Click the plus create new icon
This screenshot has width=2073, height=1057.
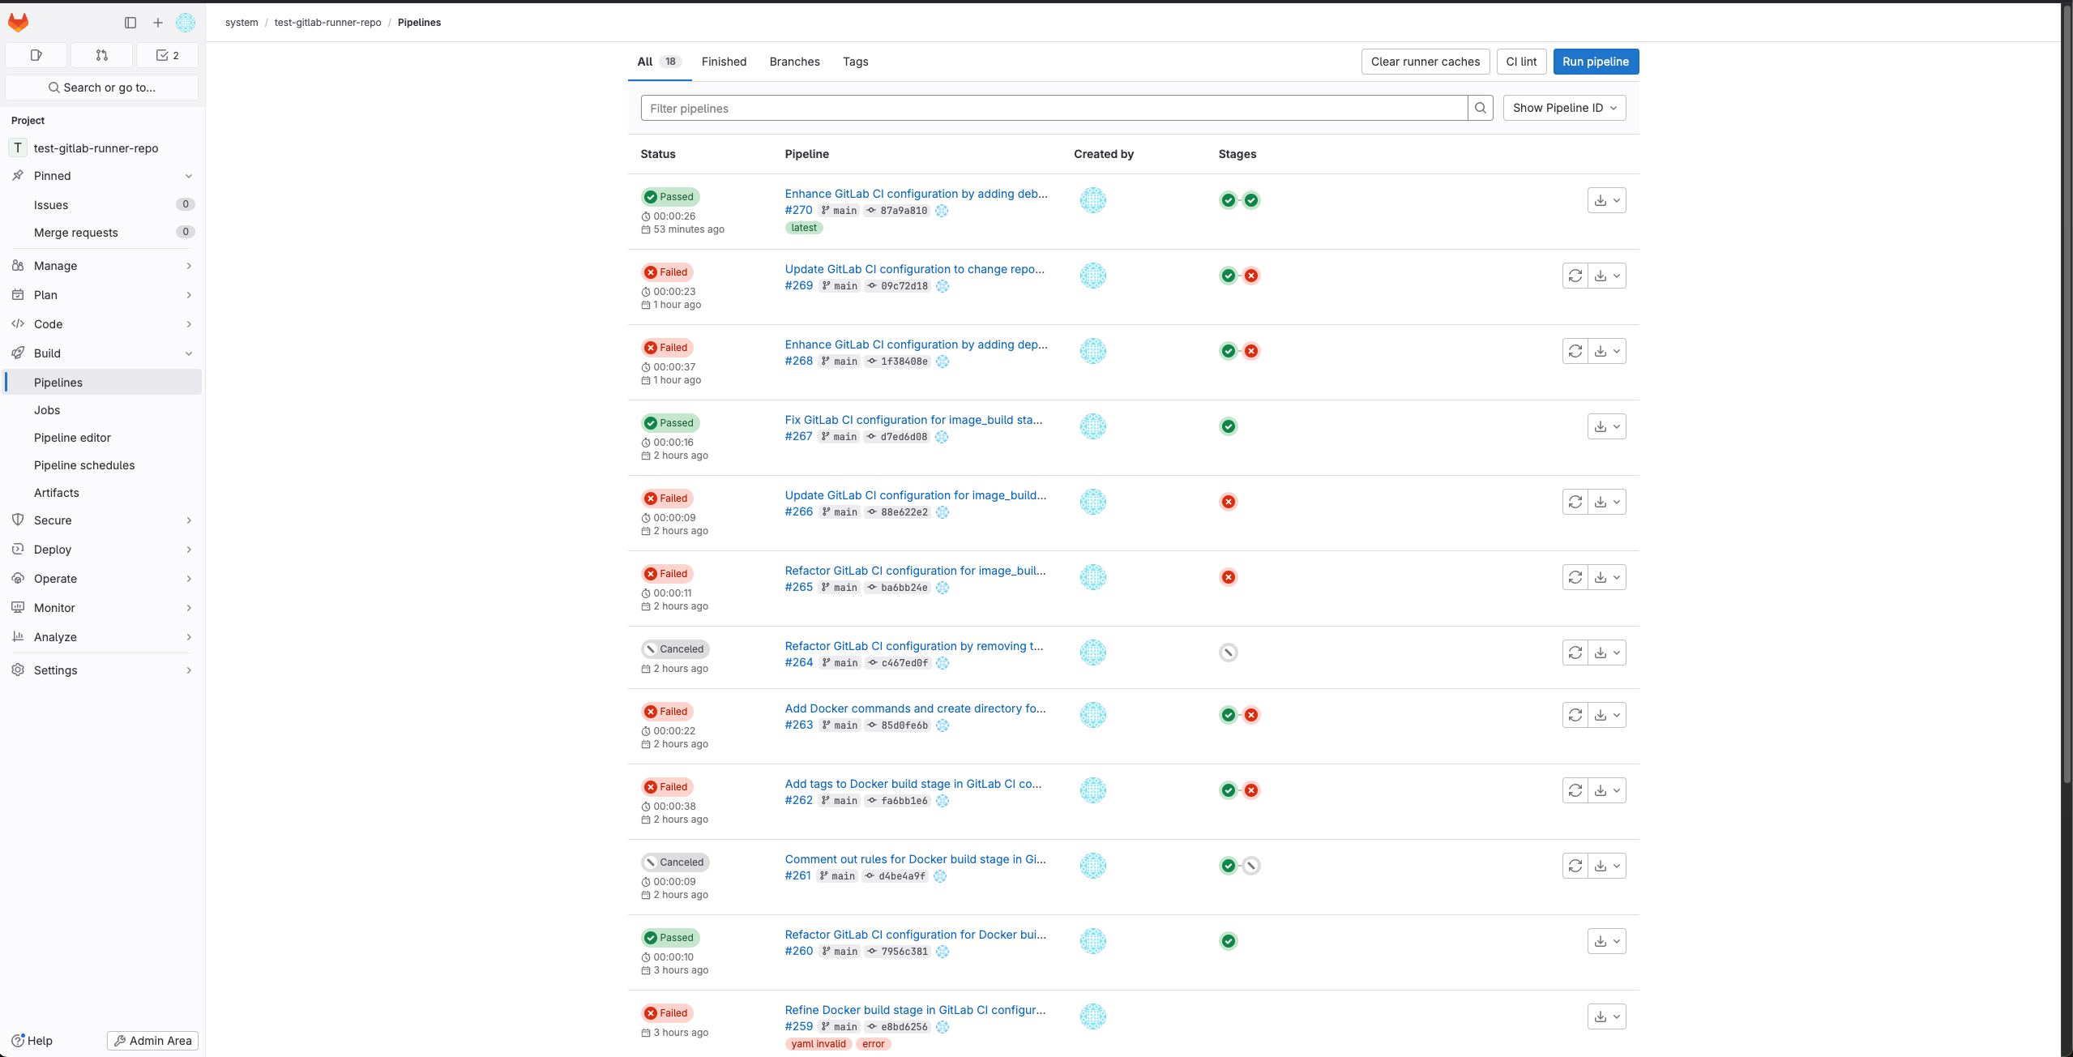pos(158,23)
